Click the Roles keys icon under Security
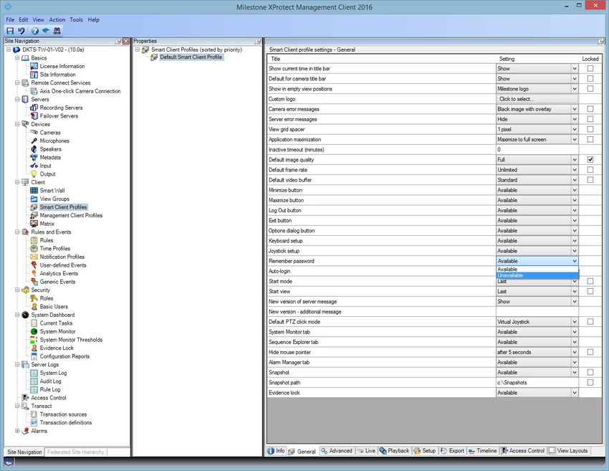Image resolution: width=609 pixels, height=471 pixels. pyautogui.click(x=34, y=298)
